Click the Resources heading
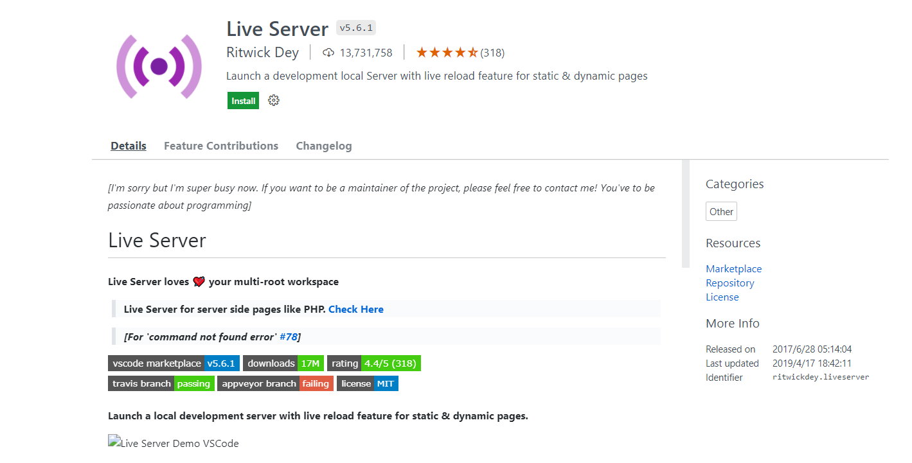 733,243
